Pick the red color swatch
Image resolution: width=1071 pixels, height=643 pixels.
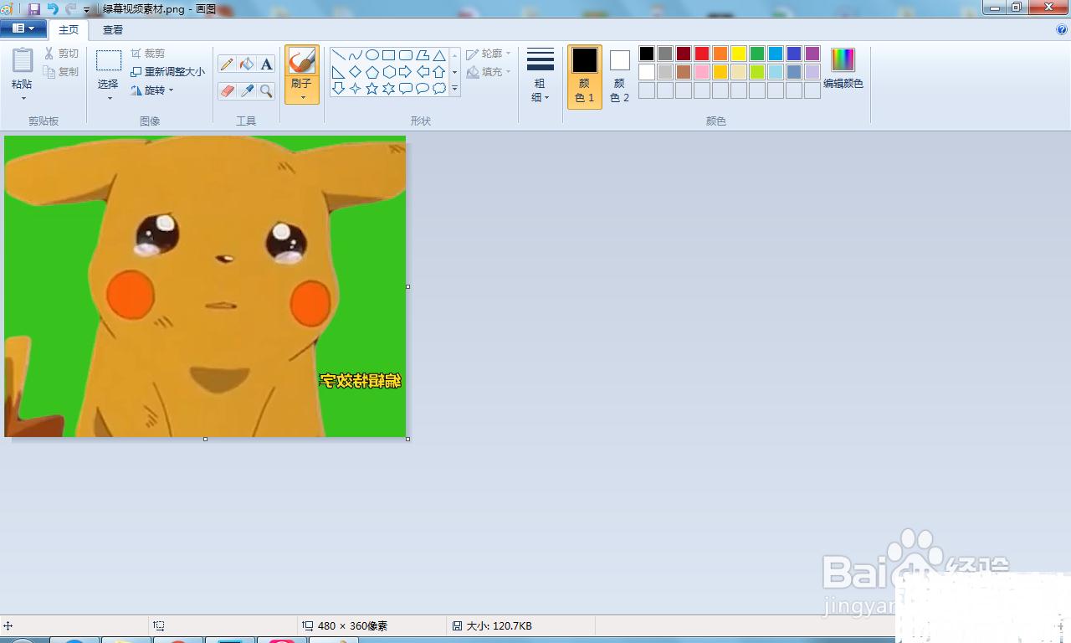(702, 54)
